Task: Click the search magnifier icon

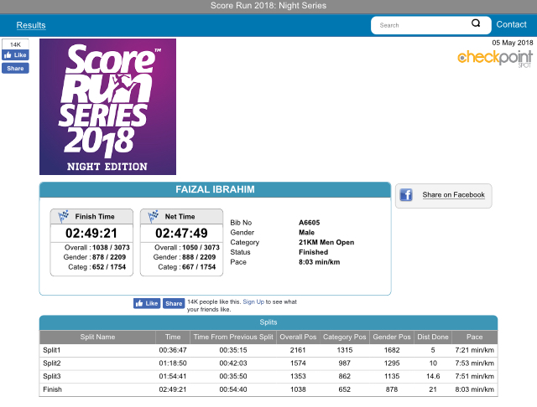Action: [476, 23]
